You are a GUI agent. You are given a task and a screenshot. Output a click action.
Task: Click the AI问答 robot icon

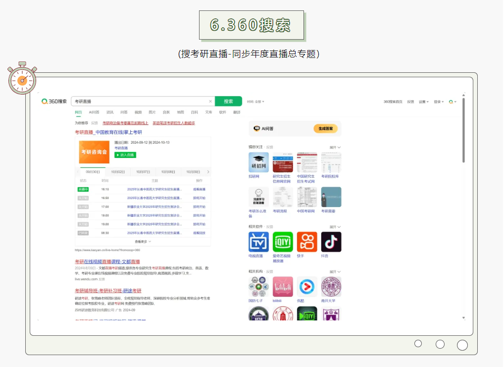(257, 129)
